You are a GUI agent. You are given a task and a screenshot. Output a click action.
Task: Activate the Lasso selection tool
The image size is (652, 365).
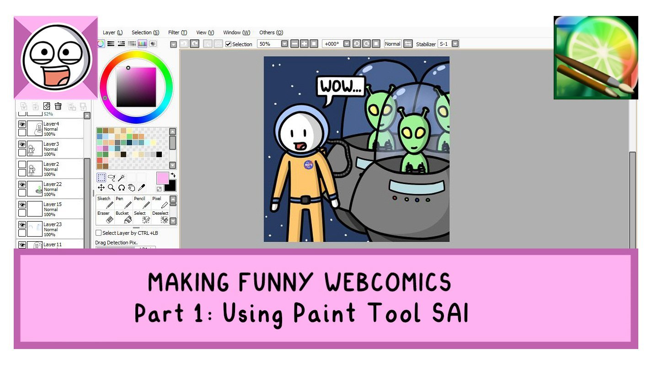[111, 178]
